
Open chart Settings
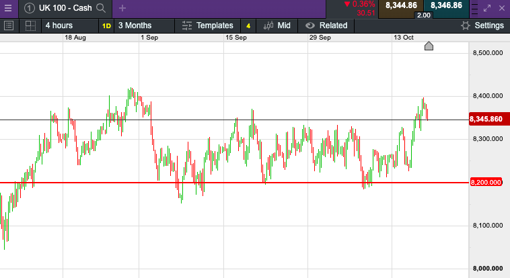tap(482, 26)
